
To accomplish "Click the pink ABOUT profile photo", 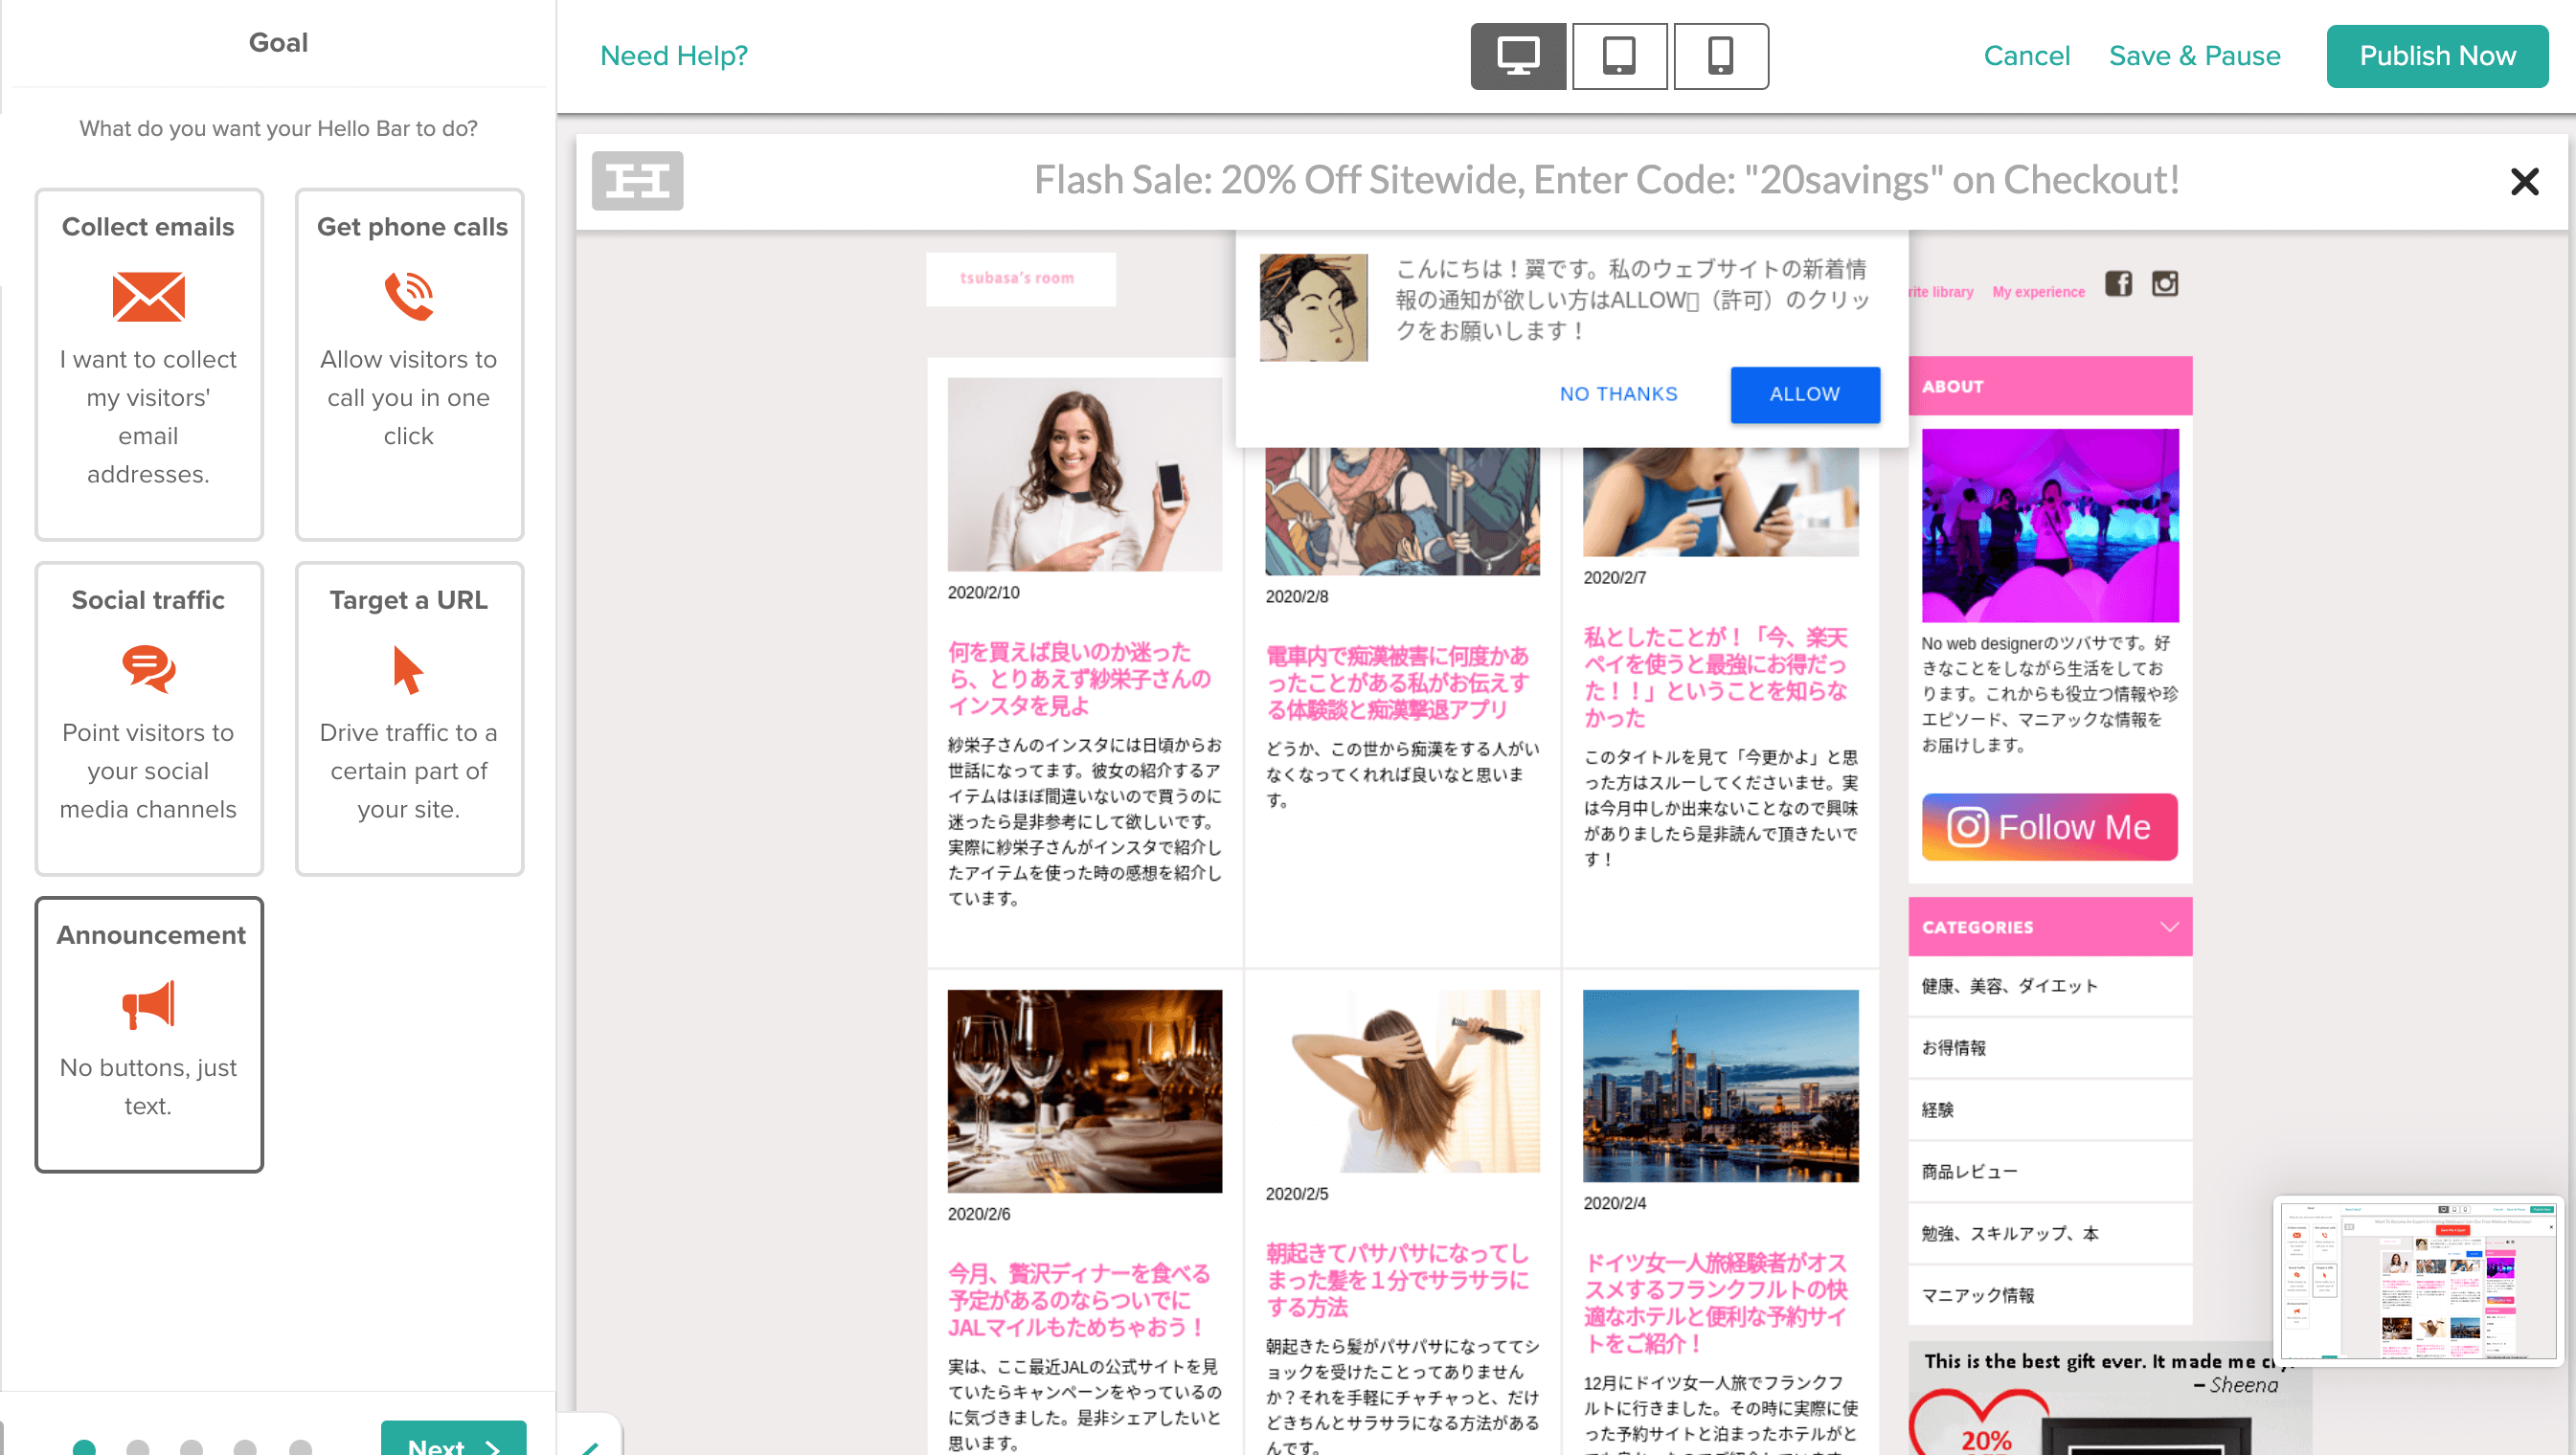I will pyautogui.click(x=2049, y=526).
